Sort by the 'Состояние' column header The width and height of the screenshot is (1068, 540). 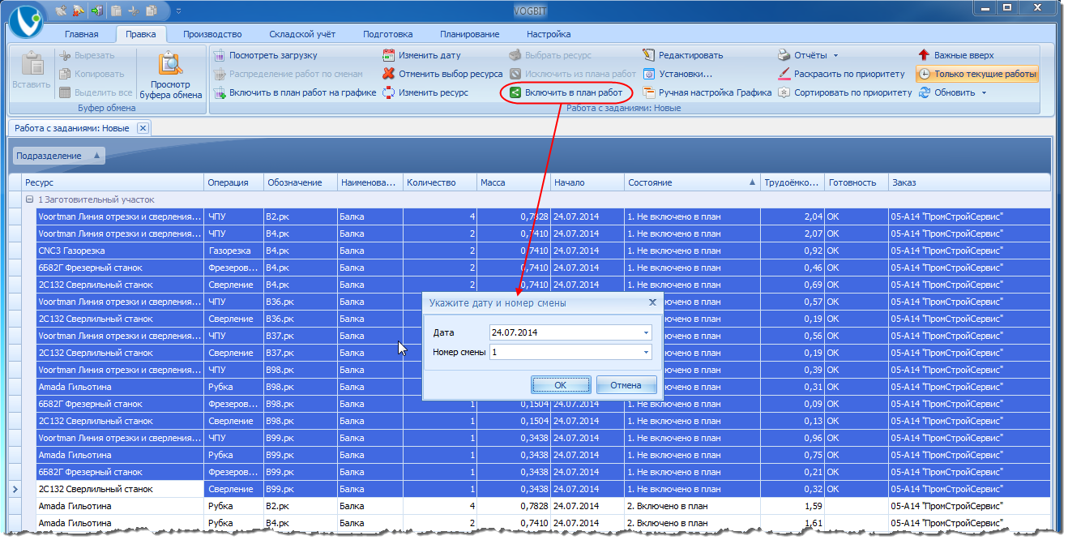tap(649, 182)
